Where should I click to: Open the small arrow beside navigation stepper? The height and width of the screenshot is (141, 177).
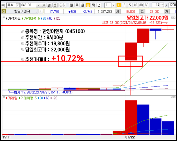[x=65, y=5]
